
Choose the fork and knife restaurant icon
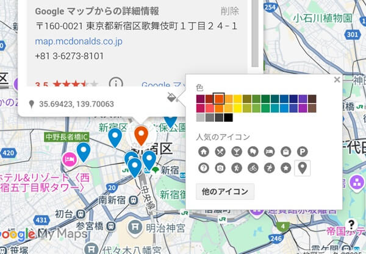[220, 152]
